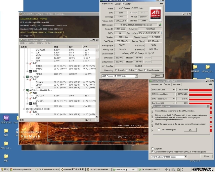Click Close in the GPU-Z Graphics Card window
This screenshot has width=215, height=172.
coord(157,76)
